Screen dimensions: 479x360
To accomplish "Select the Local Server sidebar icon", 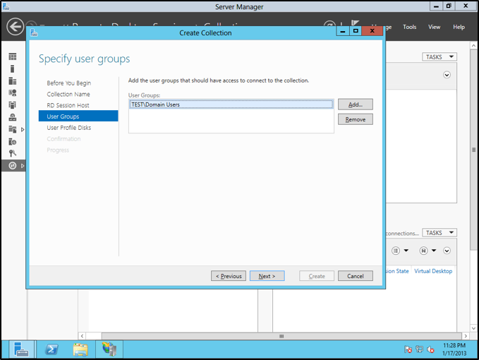I will point(12,69).
